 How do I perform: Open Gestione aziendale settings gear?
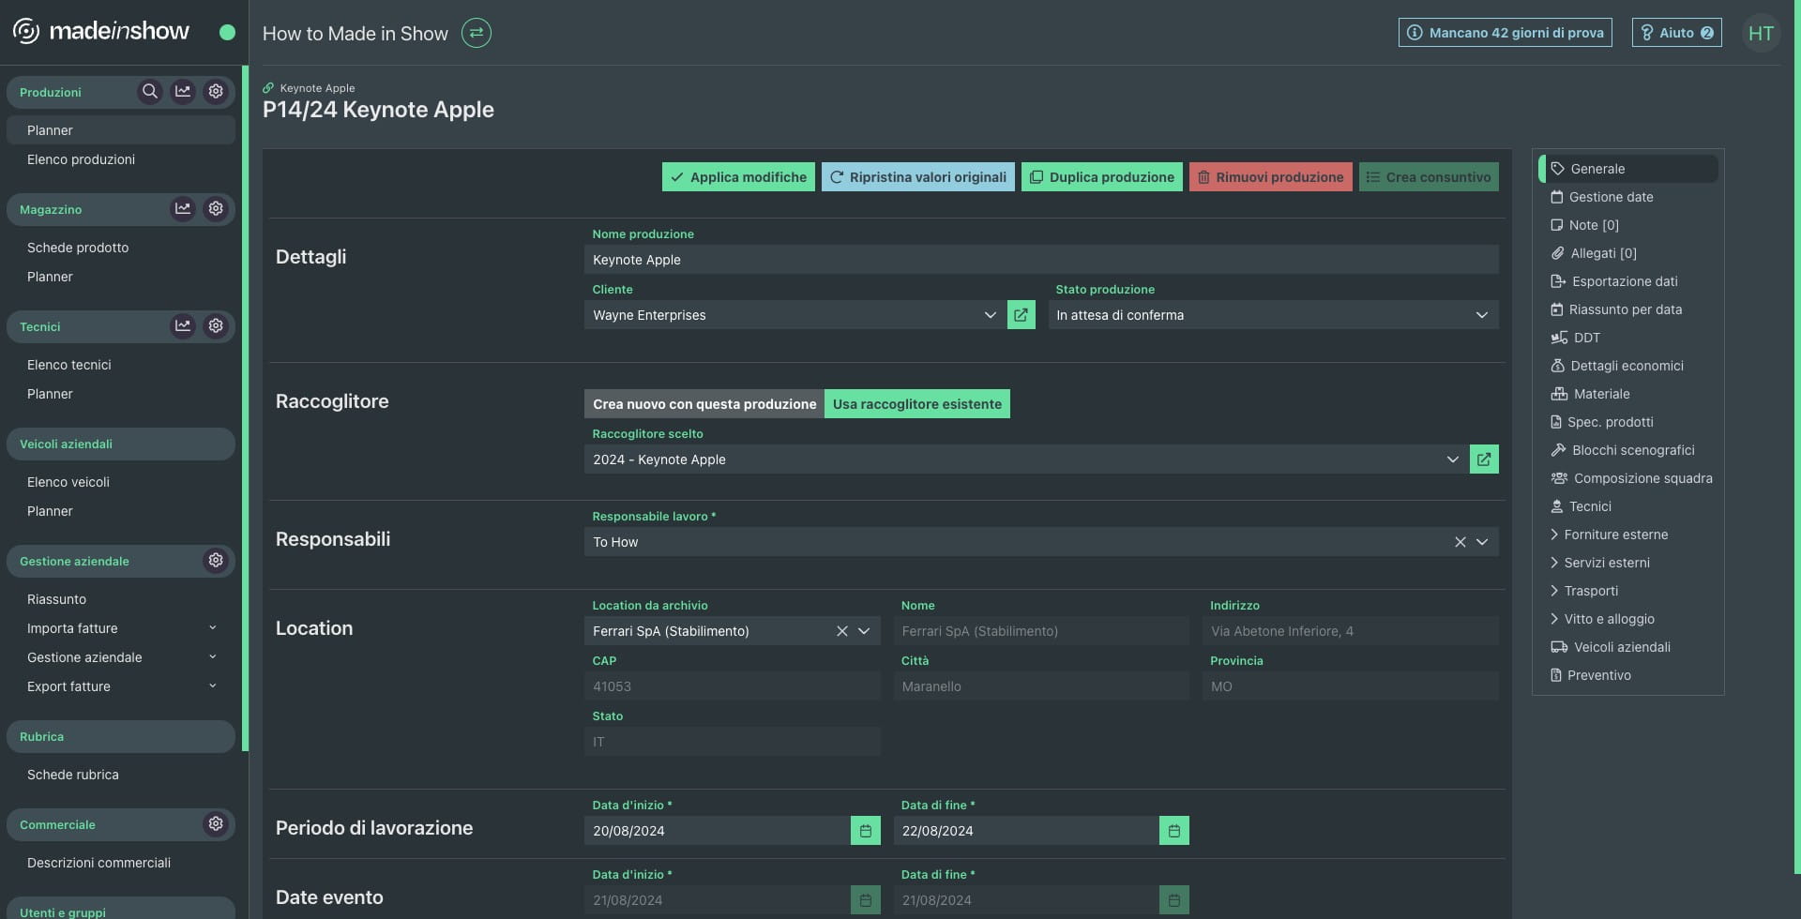(x=216, y=561)
